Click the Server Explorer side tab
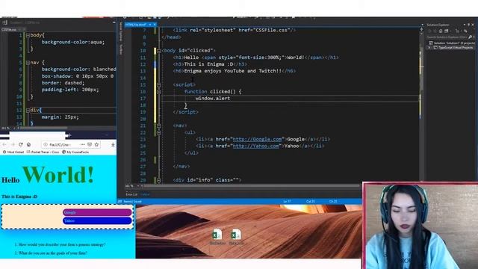Image resolution: width=478 pixels, height=269 pixels. tap(121, 31)
